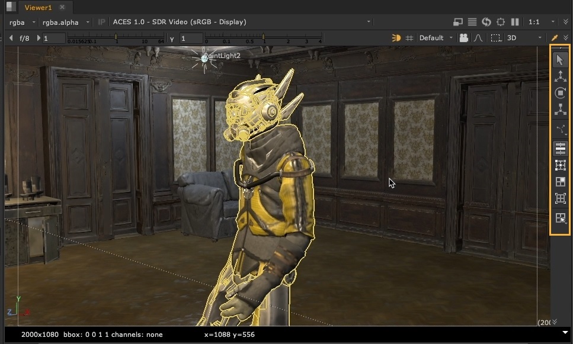Select the PointLight2 object in viewport
573x344 pixels.
tap(205, 57)
